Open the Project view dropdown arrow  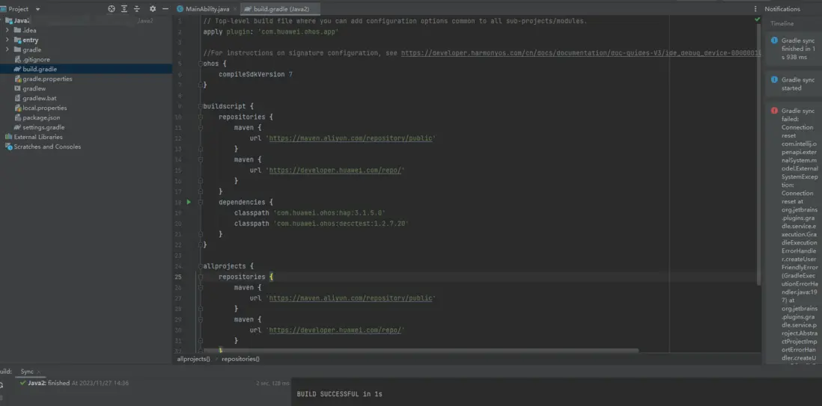pos(37,10)
